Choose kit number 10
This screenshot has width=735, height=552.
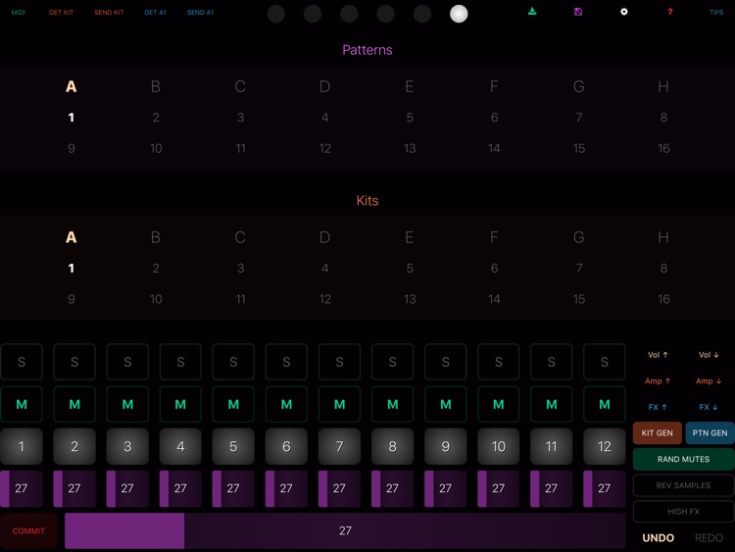pos(156,299)
